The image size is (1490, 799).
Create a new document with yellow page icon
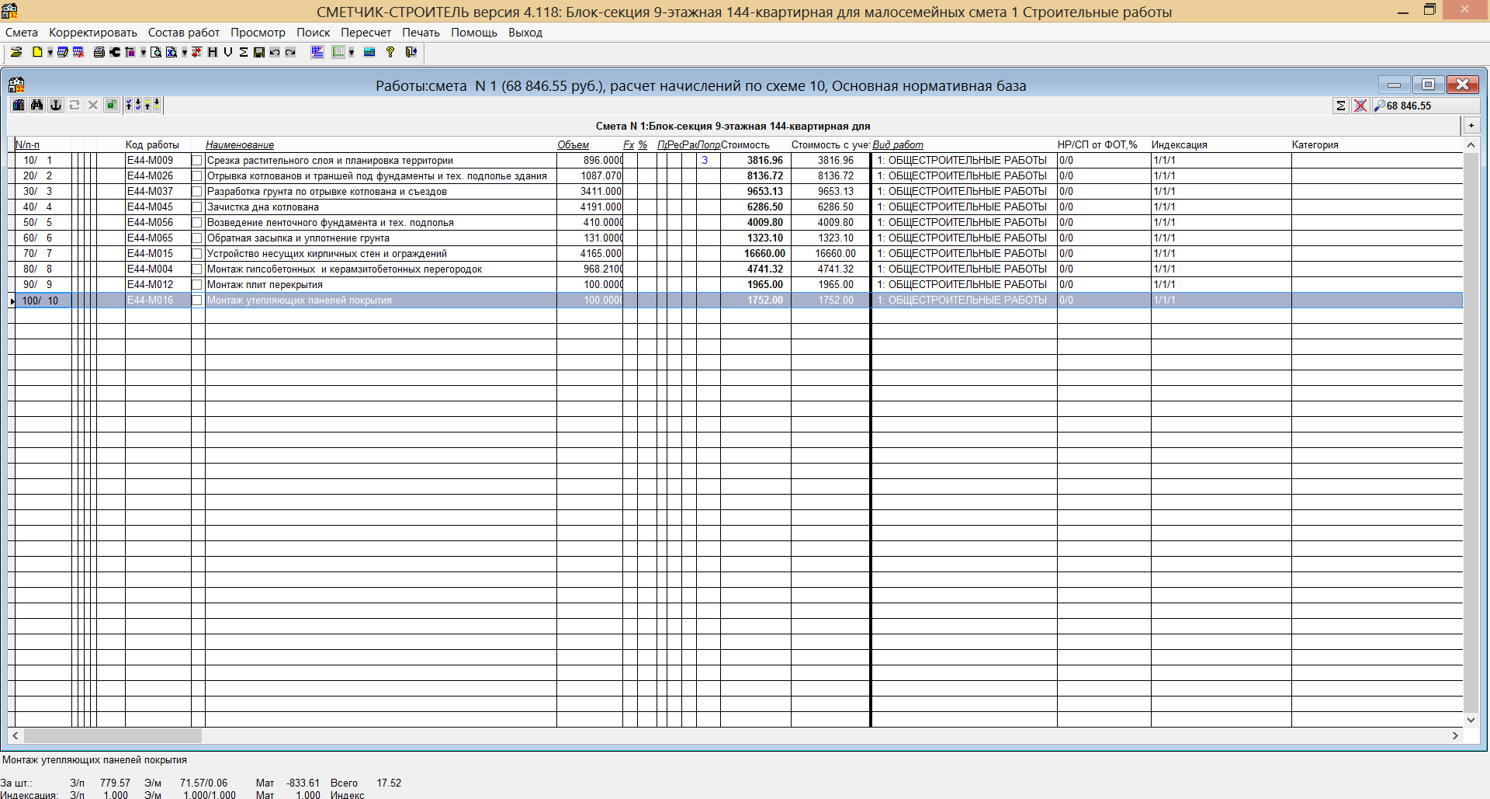click(37, 52)
